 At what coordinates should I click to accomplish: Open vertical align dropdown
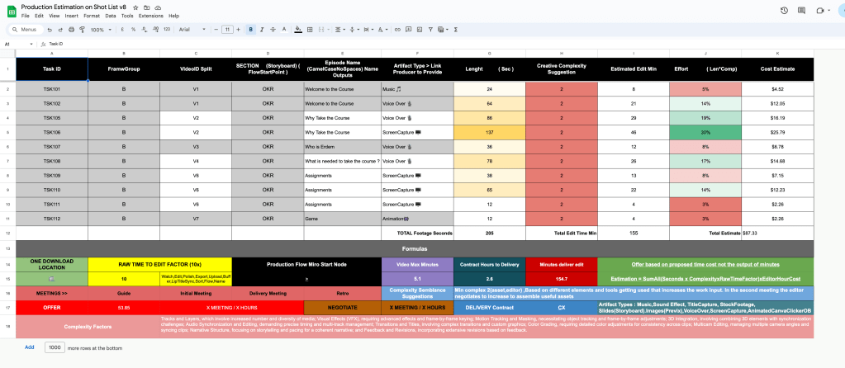click(354, 30)
